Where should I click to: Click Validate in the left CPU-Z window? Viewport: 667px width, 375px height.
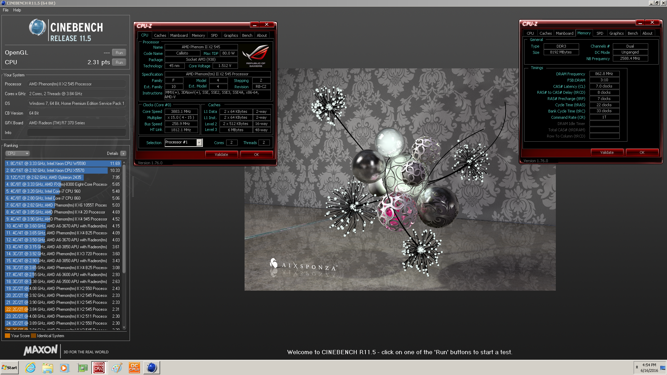[x=221, y=155]
